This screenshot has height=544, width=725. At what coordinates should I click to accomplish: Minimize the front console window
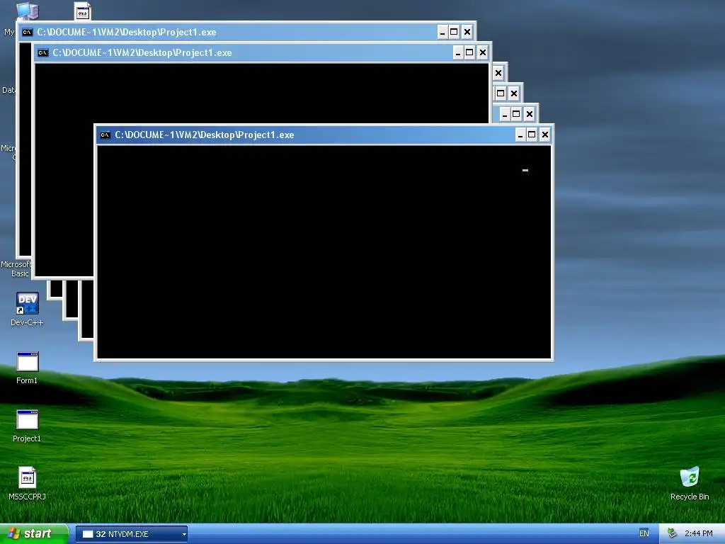click(x=520, y=135)
